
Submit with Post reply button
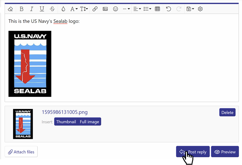(193, 152)
